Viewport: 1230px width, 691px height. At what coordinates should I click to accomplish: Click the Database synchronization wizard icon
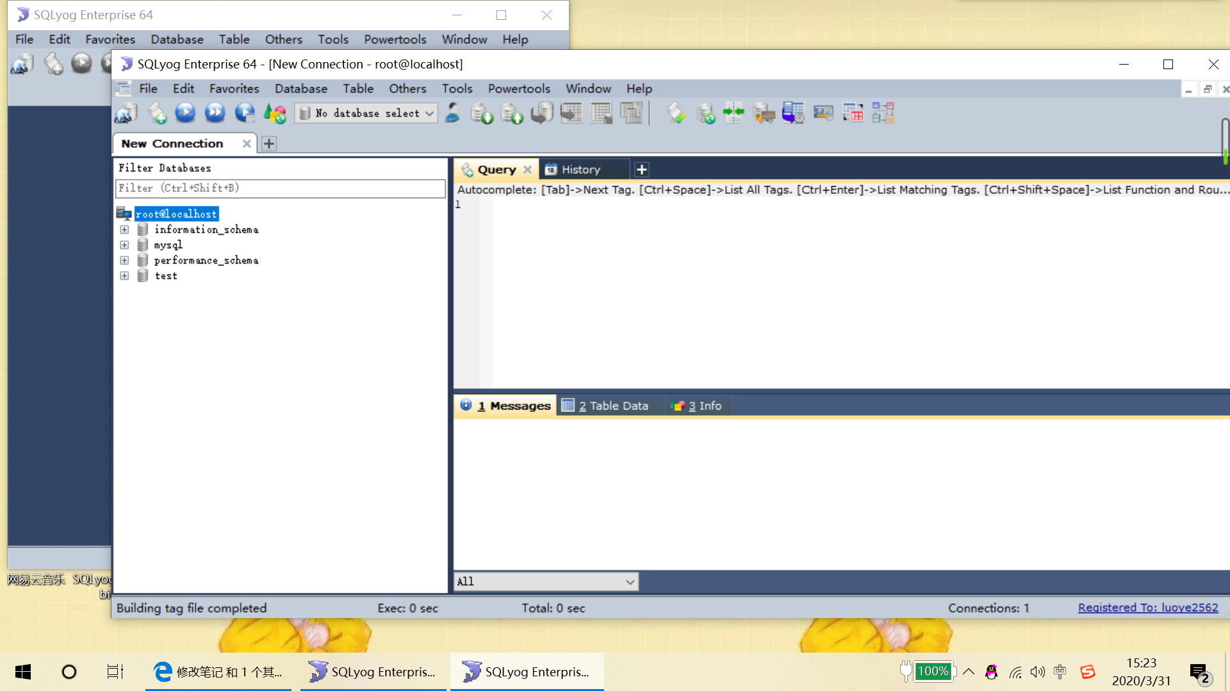click(705, 113)
